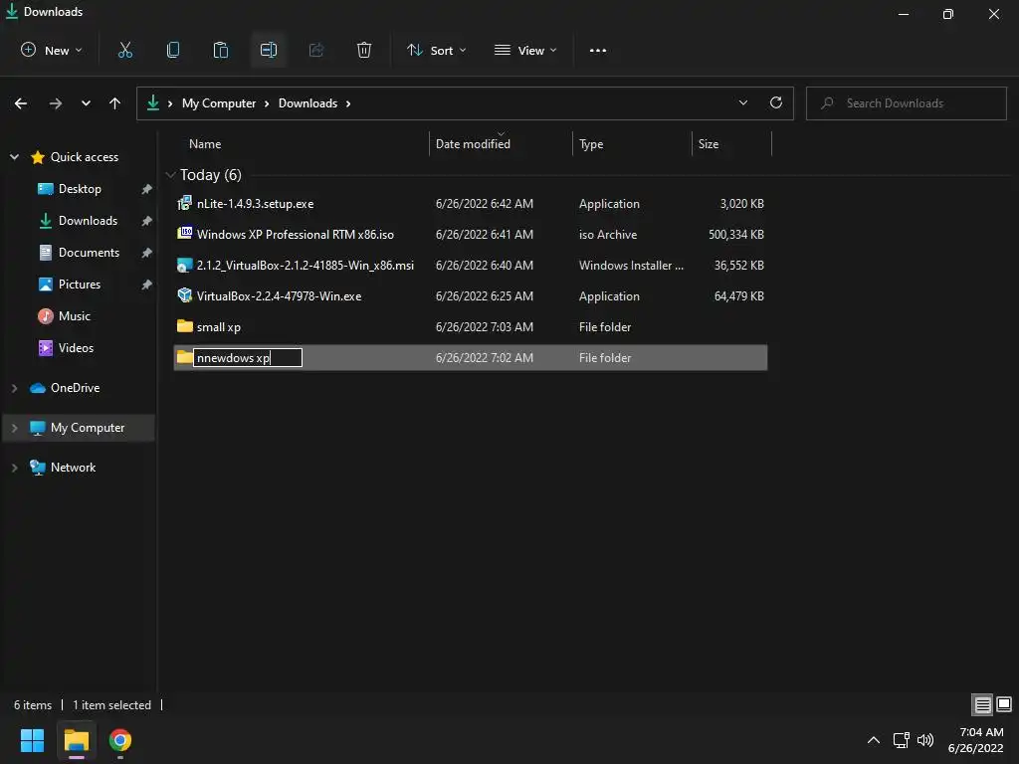Open the View layout dropdown
Screen dimensions: 1019x764
(525, 50)
